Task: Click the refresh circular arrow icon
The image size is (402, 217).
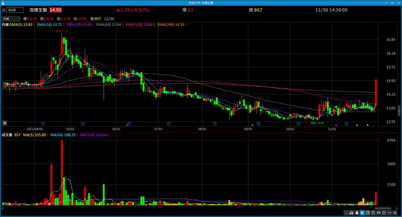Action: (384, 213)
